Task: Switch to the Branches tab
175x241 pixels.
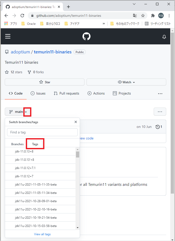Action: pyautogui.click(x=18, y=144)
